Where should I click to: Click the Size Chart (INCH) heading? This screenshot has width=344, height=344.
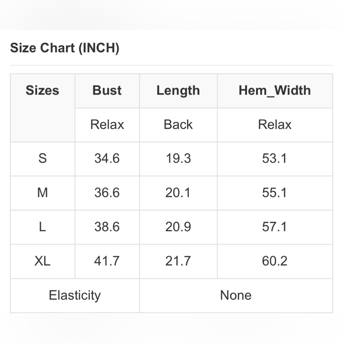(x=65, y=48)
